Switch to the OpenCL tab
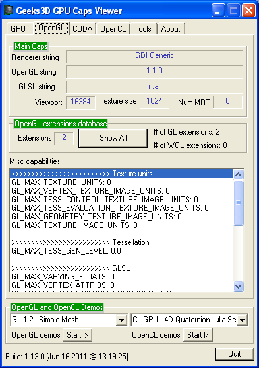The height and width of the screenshot is (368, 259). [113, 29]
